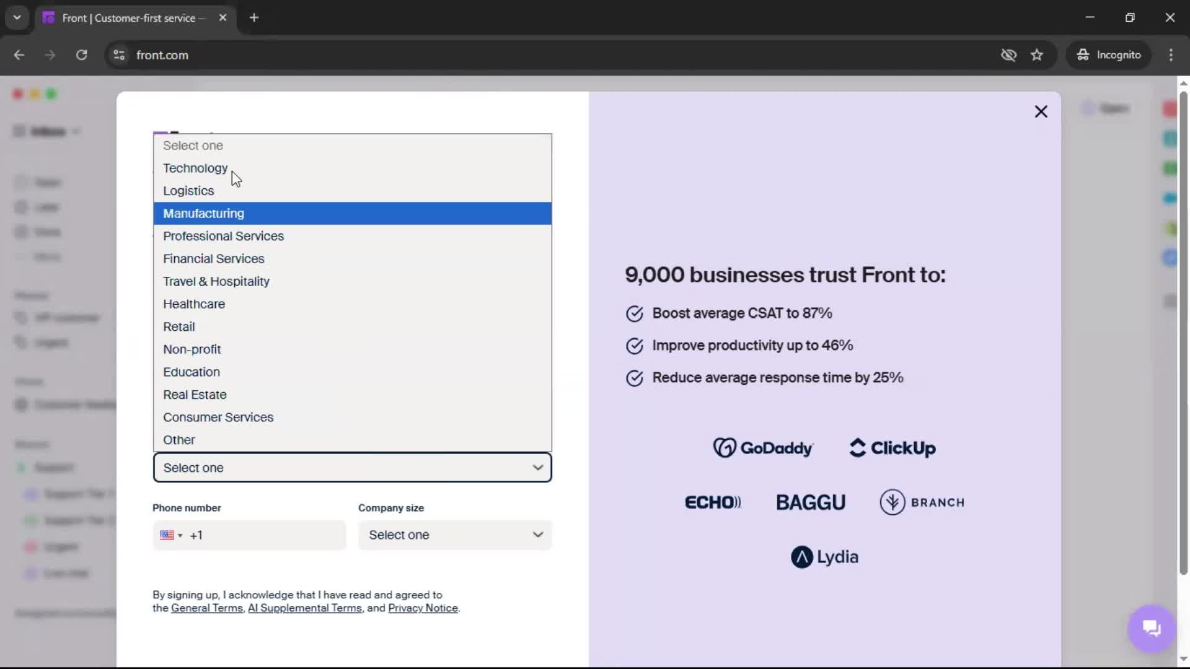
Task: Open a new browser tab
Action: pos(254,17)
